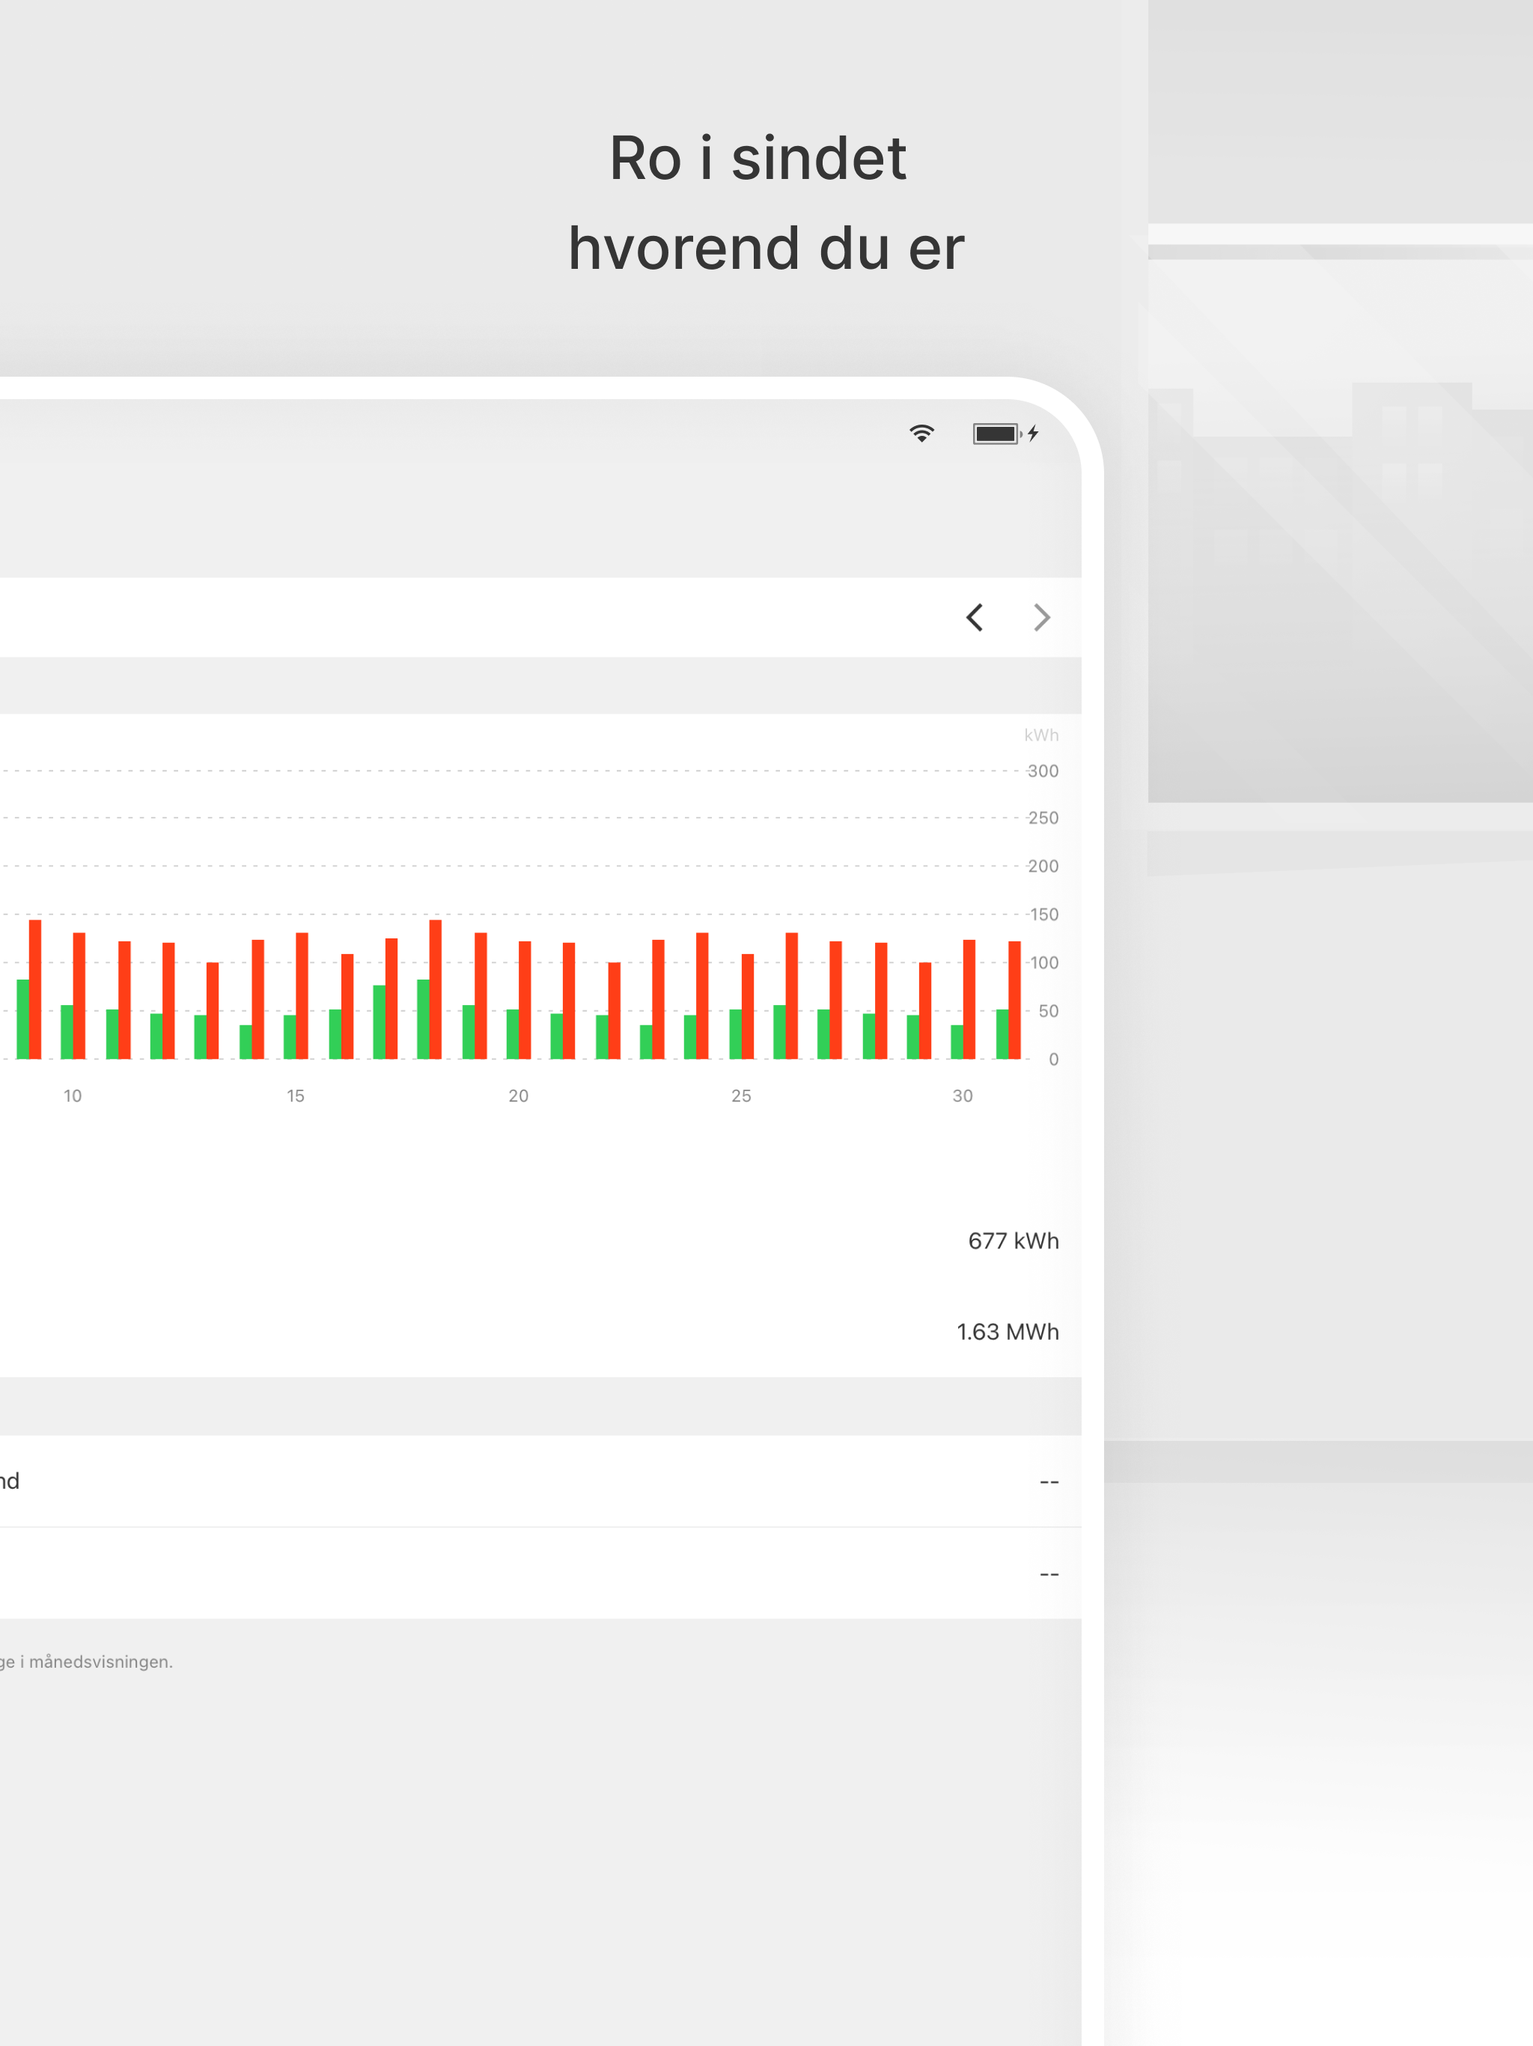
Task: Select the red bar above day 30
Action: (x=969, y=999)
